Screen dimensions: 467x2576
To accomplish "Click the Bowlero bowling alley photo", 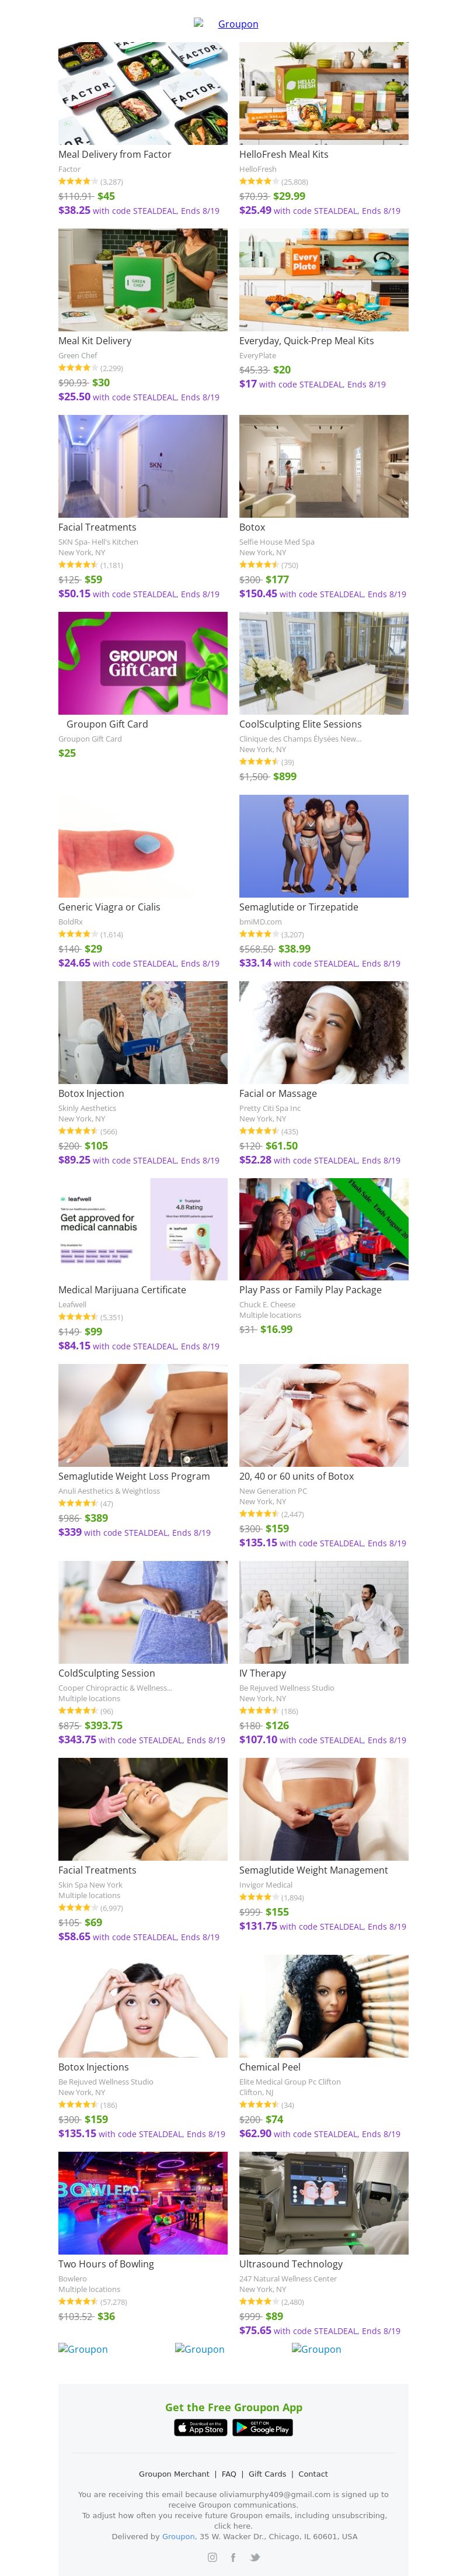I will tap(142, 2202).
